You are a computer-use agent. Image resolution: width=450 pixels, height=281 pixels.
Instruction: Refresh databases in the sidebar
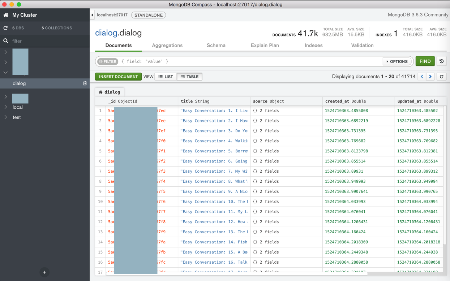pyautogui.click(x=5, y=28)
